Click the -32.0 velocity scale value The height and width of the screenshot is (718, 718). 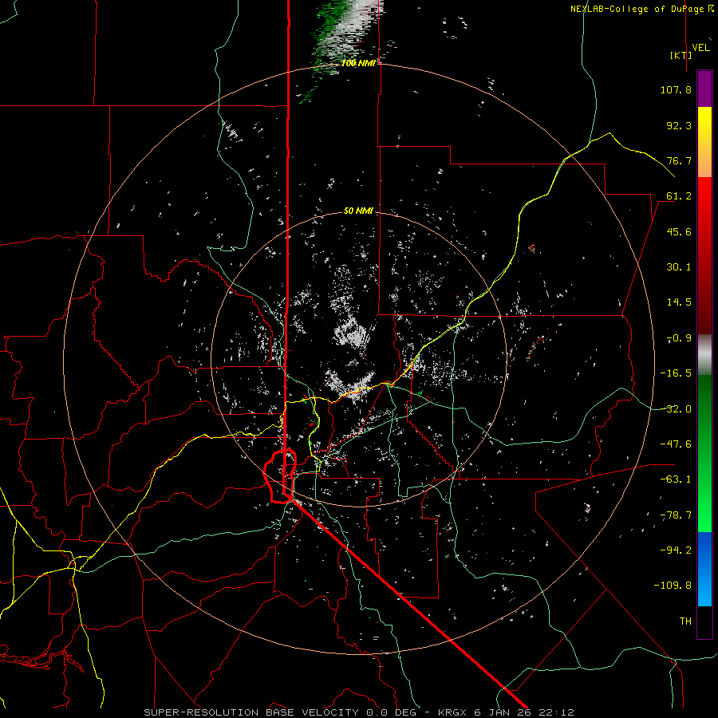click(x=676, y=409)
